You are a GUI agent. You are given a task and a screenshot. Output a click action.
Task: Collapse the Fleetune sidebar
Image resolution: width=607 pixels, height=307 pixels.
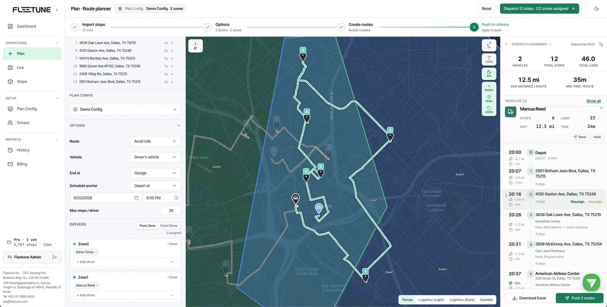coord(57,10)
